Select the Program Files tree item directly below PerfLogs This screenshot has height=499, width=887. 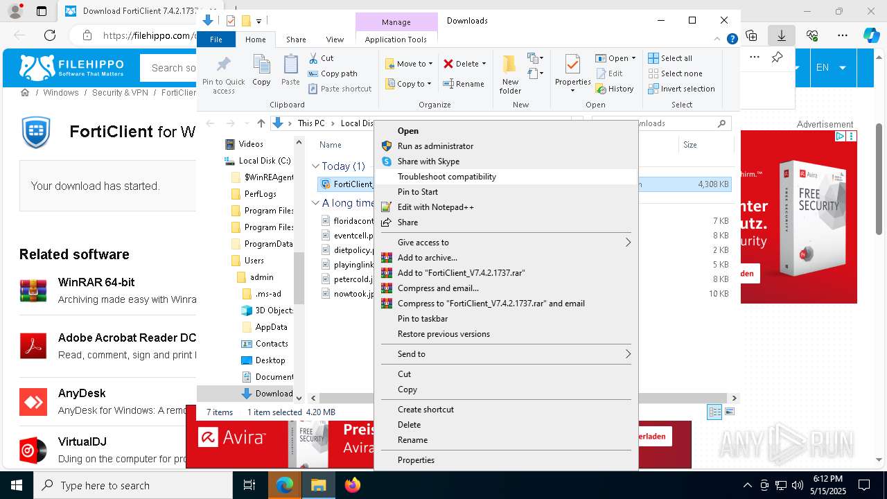[269, 211]
